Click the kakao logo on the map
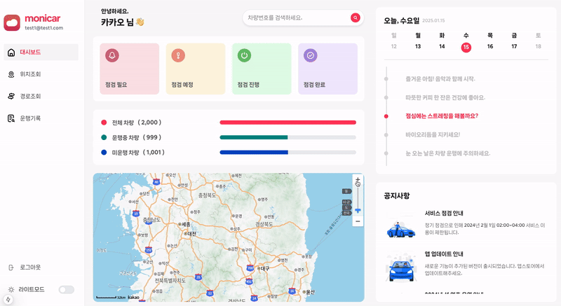Viewport: 561px width, 306px height. (x=133, y=298)
